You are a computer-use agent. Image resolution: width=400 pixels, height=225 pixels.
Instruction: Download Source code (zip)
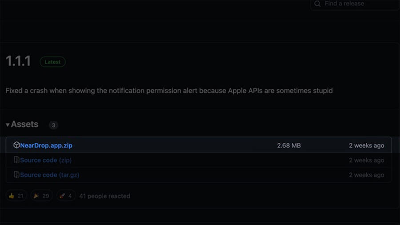point(46,160)
